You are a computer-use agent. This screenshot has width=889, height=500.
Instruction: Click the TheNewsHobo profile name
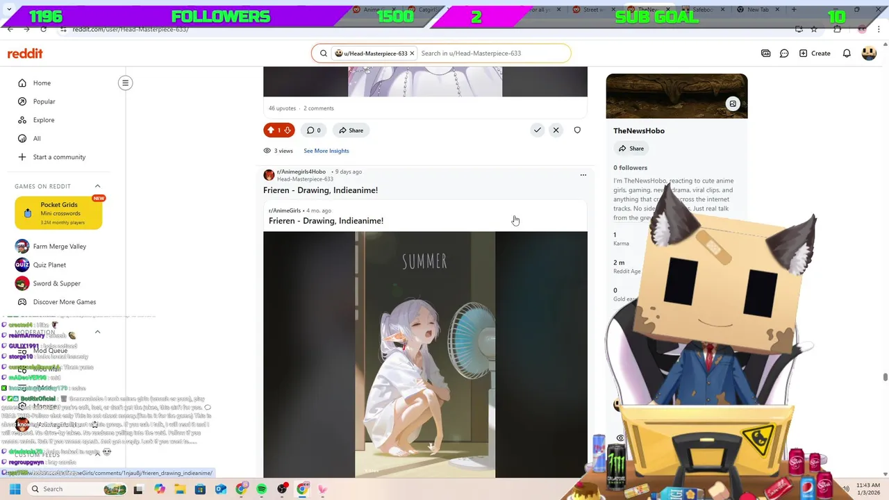coord(639,131)
